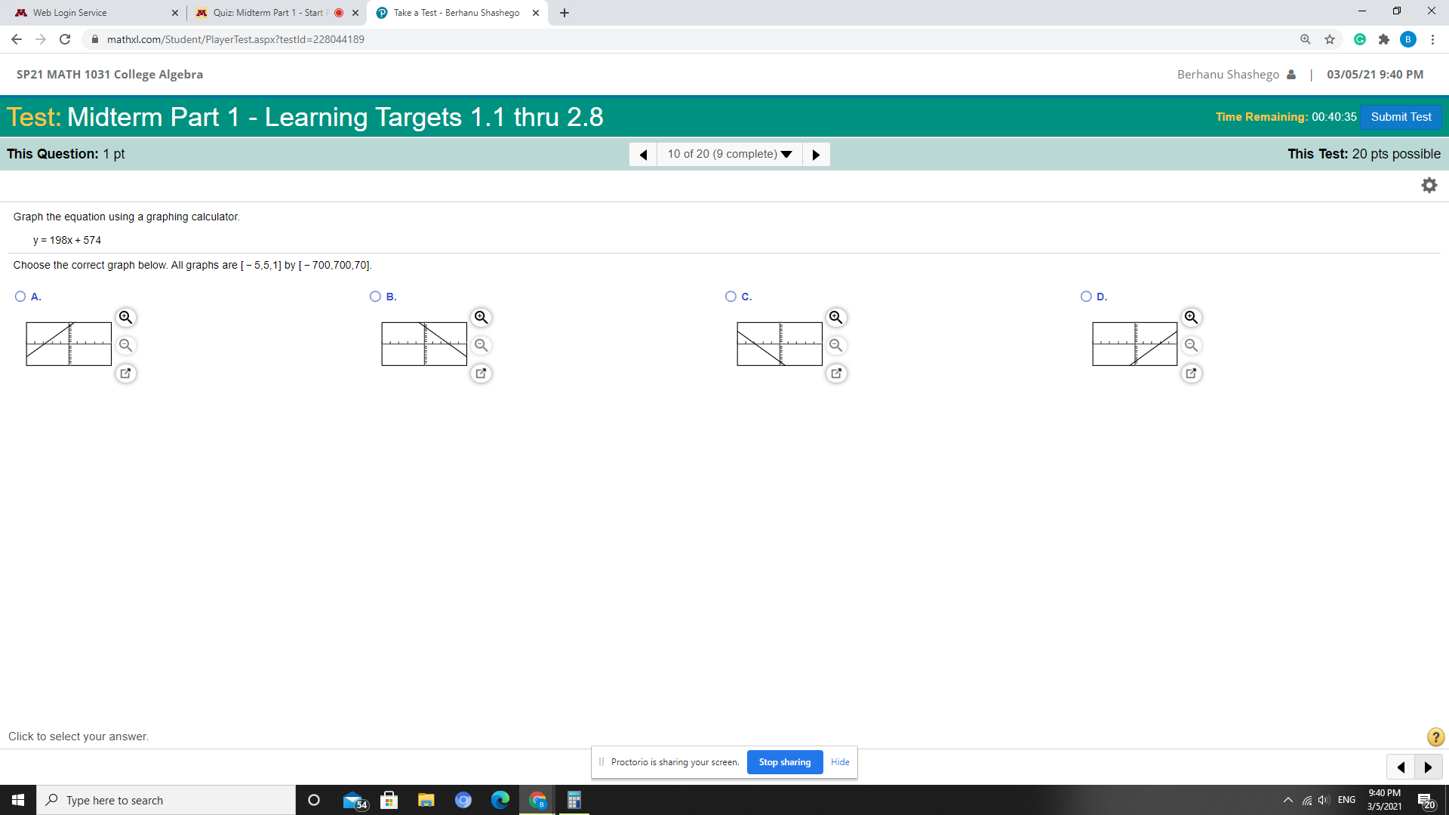Image resolution: width=1449 pixels, height=815 pixels.
Task: Select answer option A
Action: point(20,297)
